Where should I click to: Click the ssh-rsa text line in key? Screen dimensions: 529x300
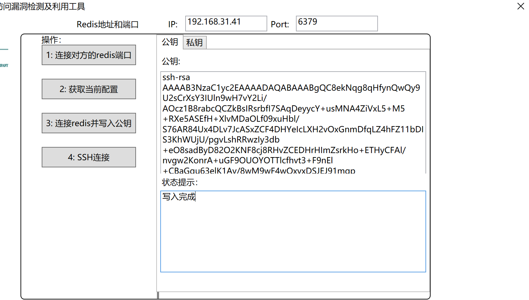176,77
